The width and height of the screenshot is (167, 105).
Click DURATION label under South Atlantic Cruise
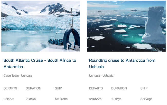click(33, 88)
